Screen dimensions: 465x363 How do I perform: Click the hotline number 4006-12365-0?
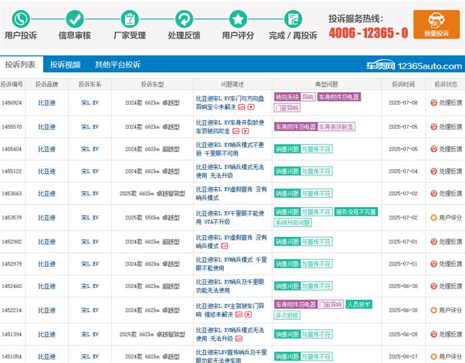pyautogui.click(x=368, y=33)
